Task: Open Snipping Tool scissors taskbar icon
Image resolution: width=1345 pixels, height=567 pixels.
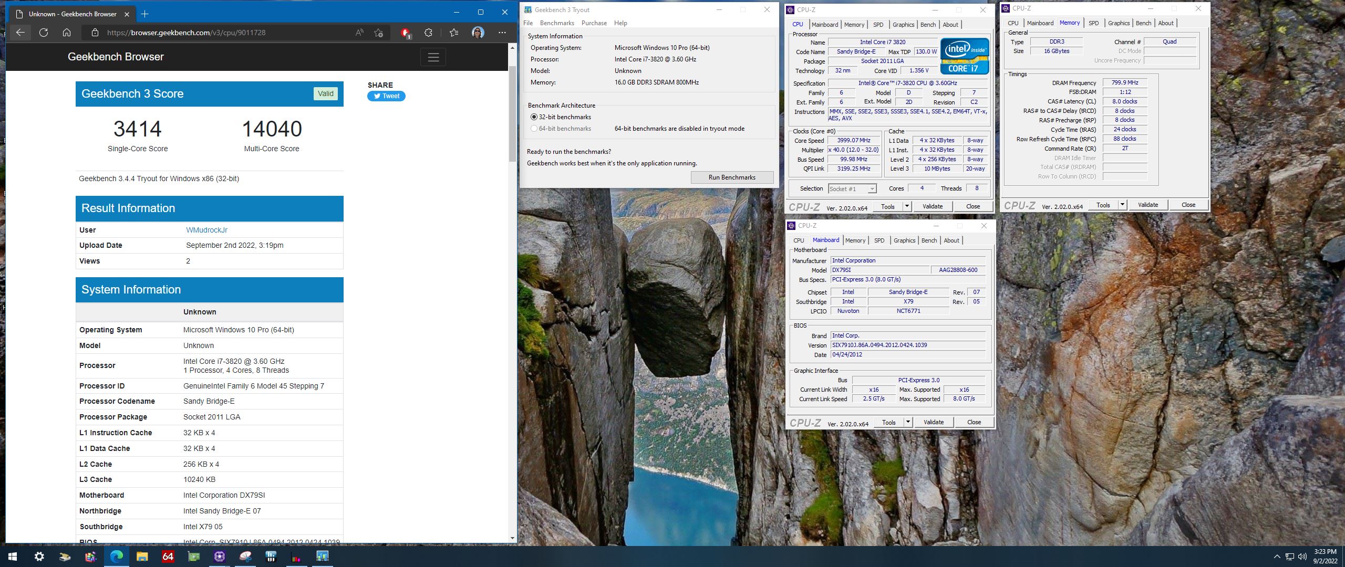Action: click(245, 556)
